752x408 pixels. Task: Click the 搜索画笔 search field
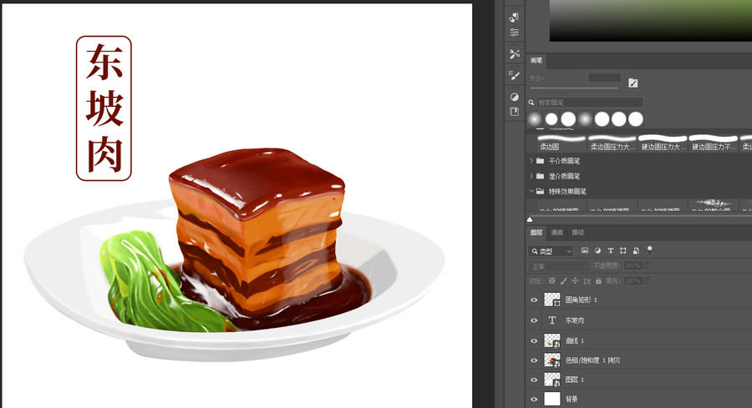[589, 103]
